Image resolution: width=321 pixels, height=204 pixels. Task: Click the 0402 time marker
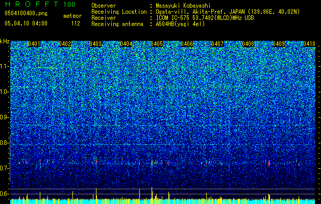click(65, 44)
